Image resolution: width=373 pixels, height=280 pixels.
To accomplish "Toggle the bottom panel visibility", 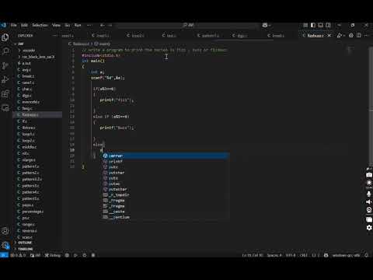I will click(x=320, y=25).
